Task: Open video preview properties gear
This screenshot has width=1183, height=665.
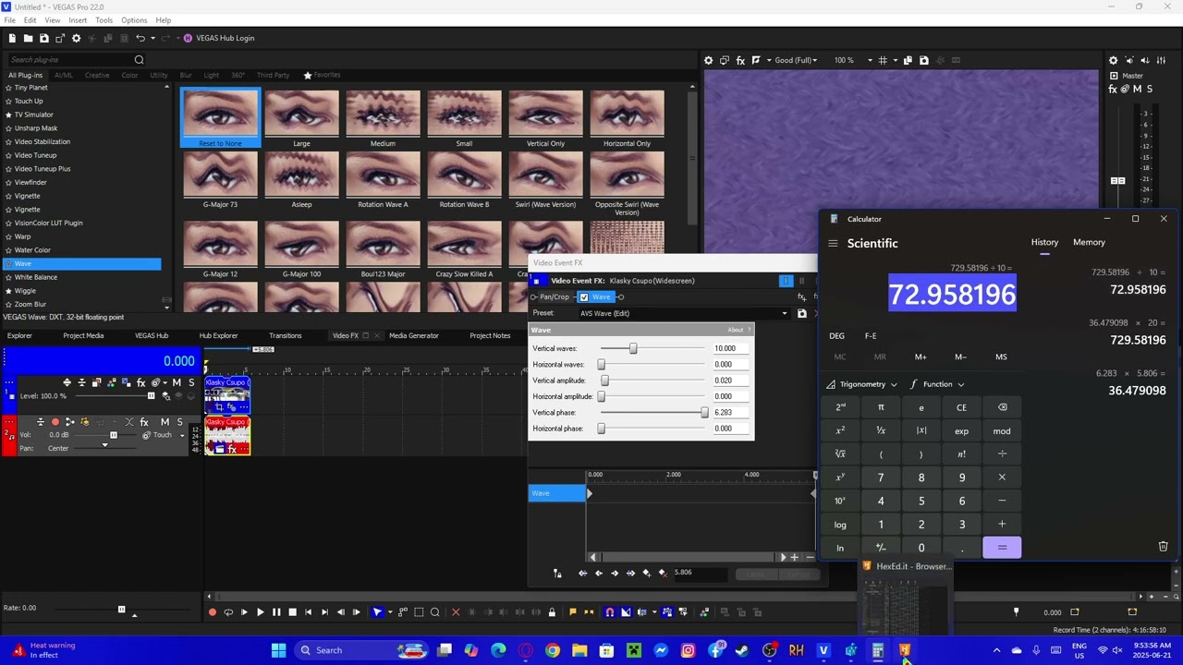Action: (x=709, y=60)
